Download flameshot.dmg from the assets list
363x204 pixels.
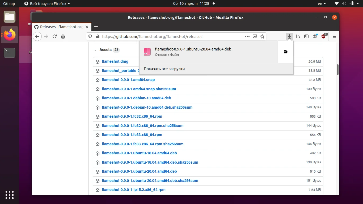coord(115,61)
